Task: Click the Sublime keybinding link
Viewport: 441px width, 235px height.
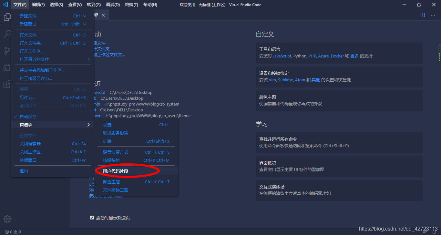Action: point(285,80)
